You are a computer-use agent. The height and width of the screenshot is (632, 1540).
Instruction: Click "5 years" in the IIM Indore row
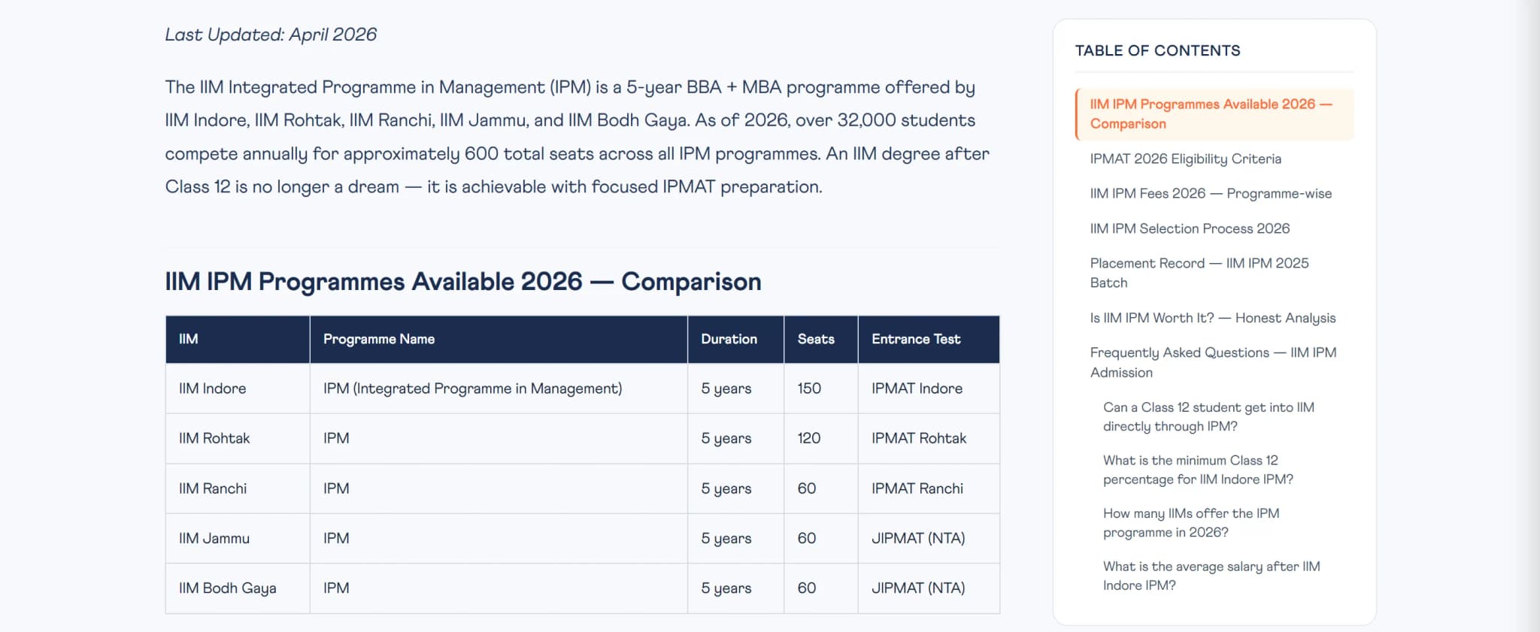pyautogui.click(x=735, y=389)
